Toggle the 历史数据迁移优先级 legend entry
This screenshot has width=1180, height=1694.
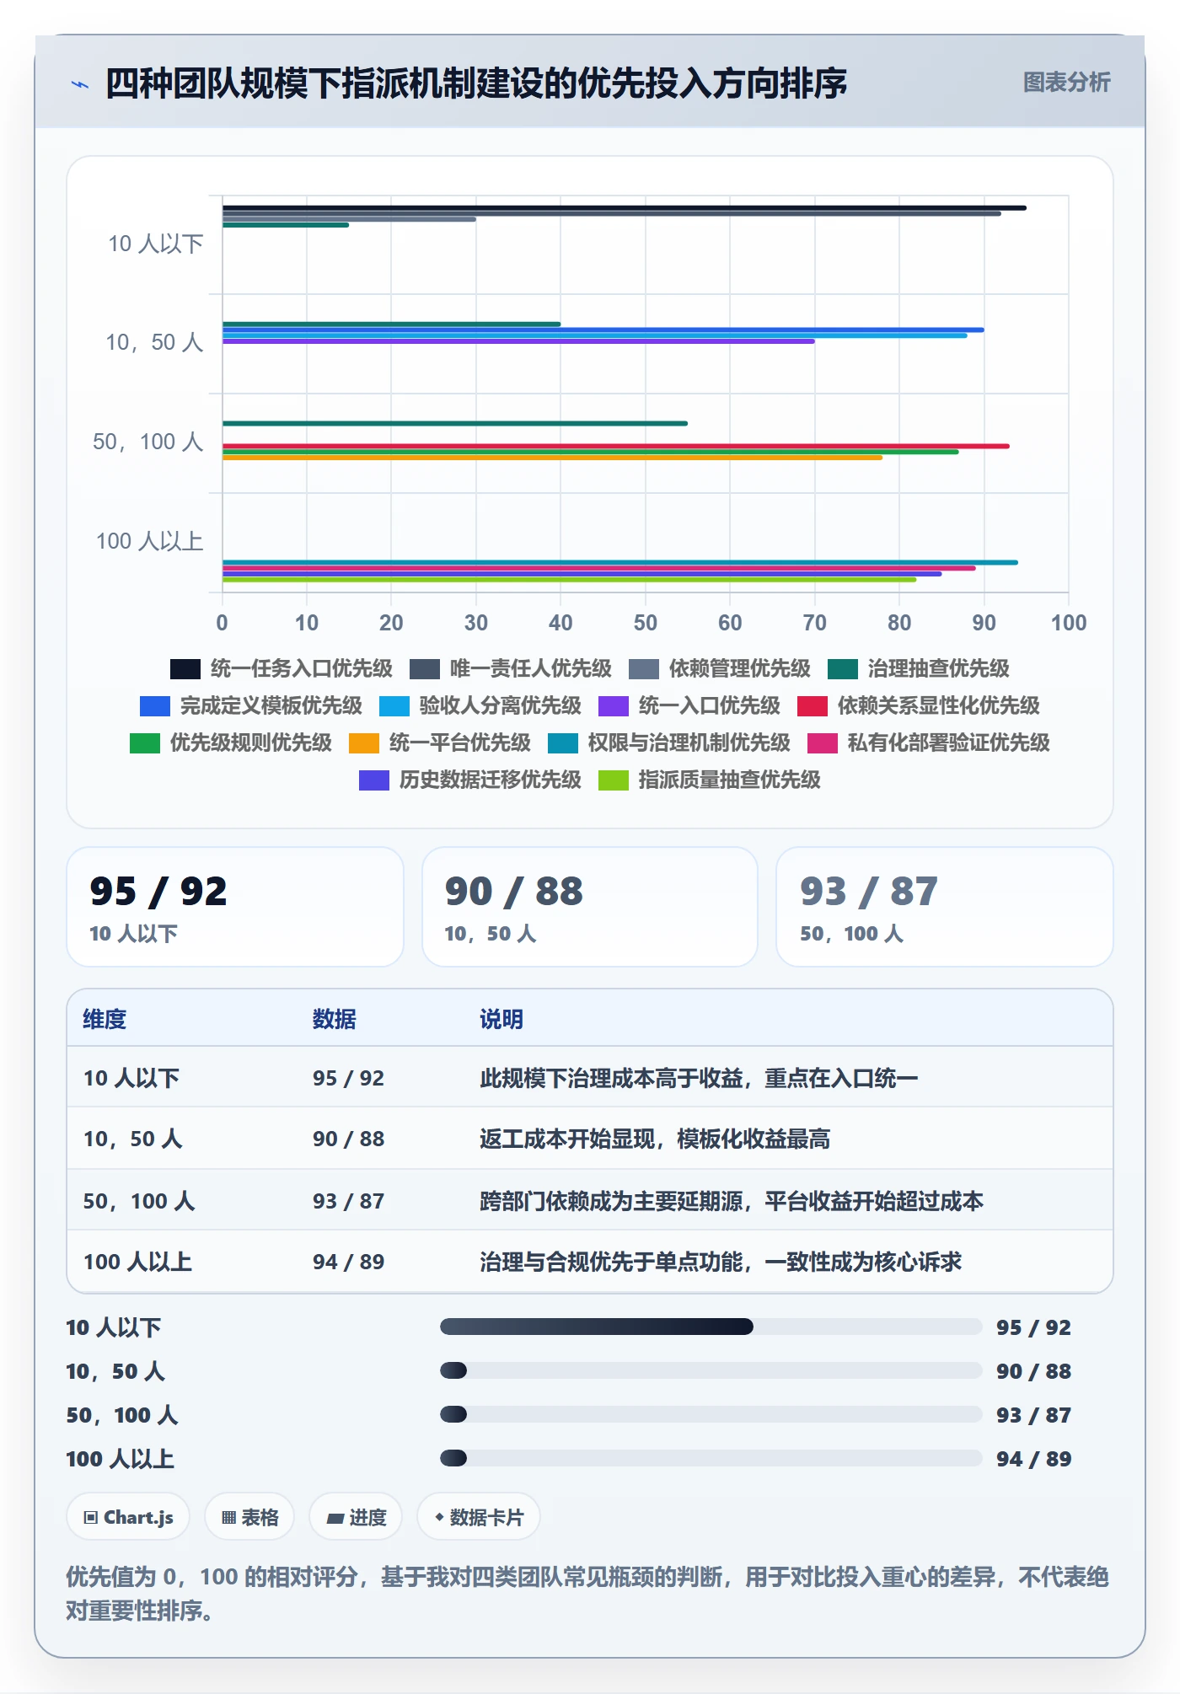[470, 780]
